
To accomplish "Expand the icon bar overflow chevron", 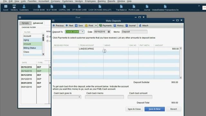I will [199, 6].
